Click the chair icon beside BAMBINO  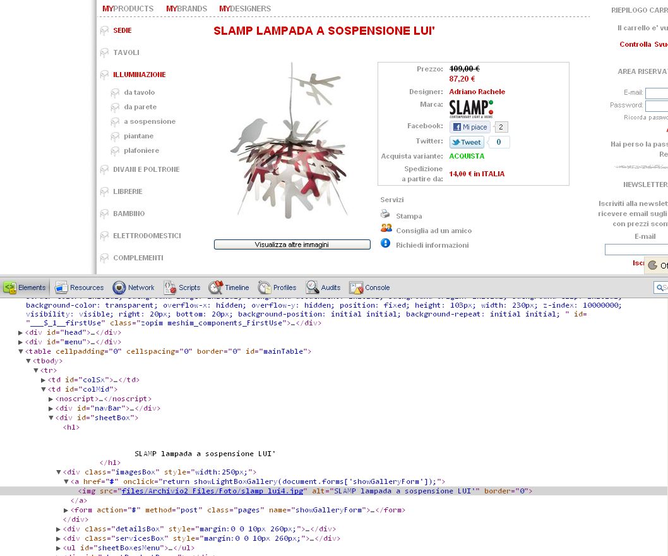(104, 214)
